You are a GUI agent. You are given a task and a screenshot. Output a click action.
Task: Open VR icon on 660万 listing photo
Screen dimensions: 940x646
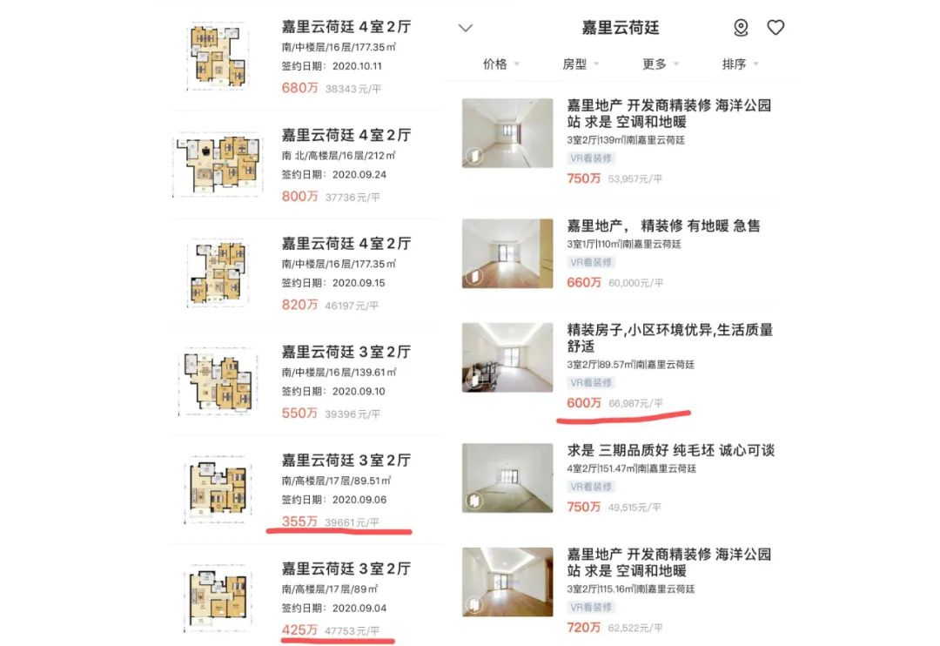pos(475,277)
